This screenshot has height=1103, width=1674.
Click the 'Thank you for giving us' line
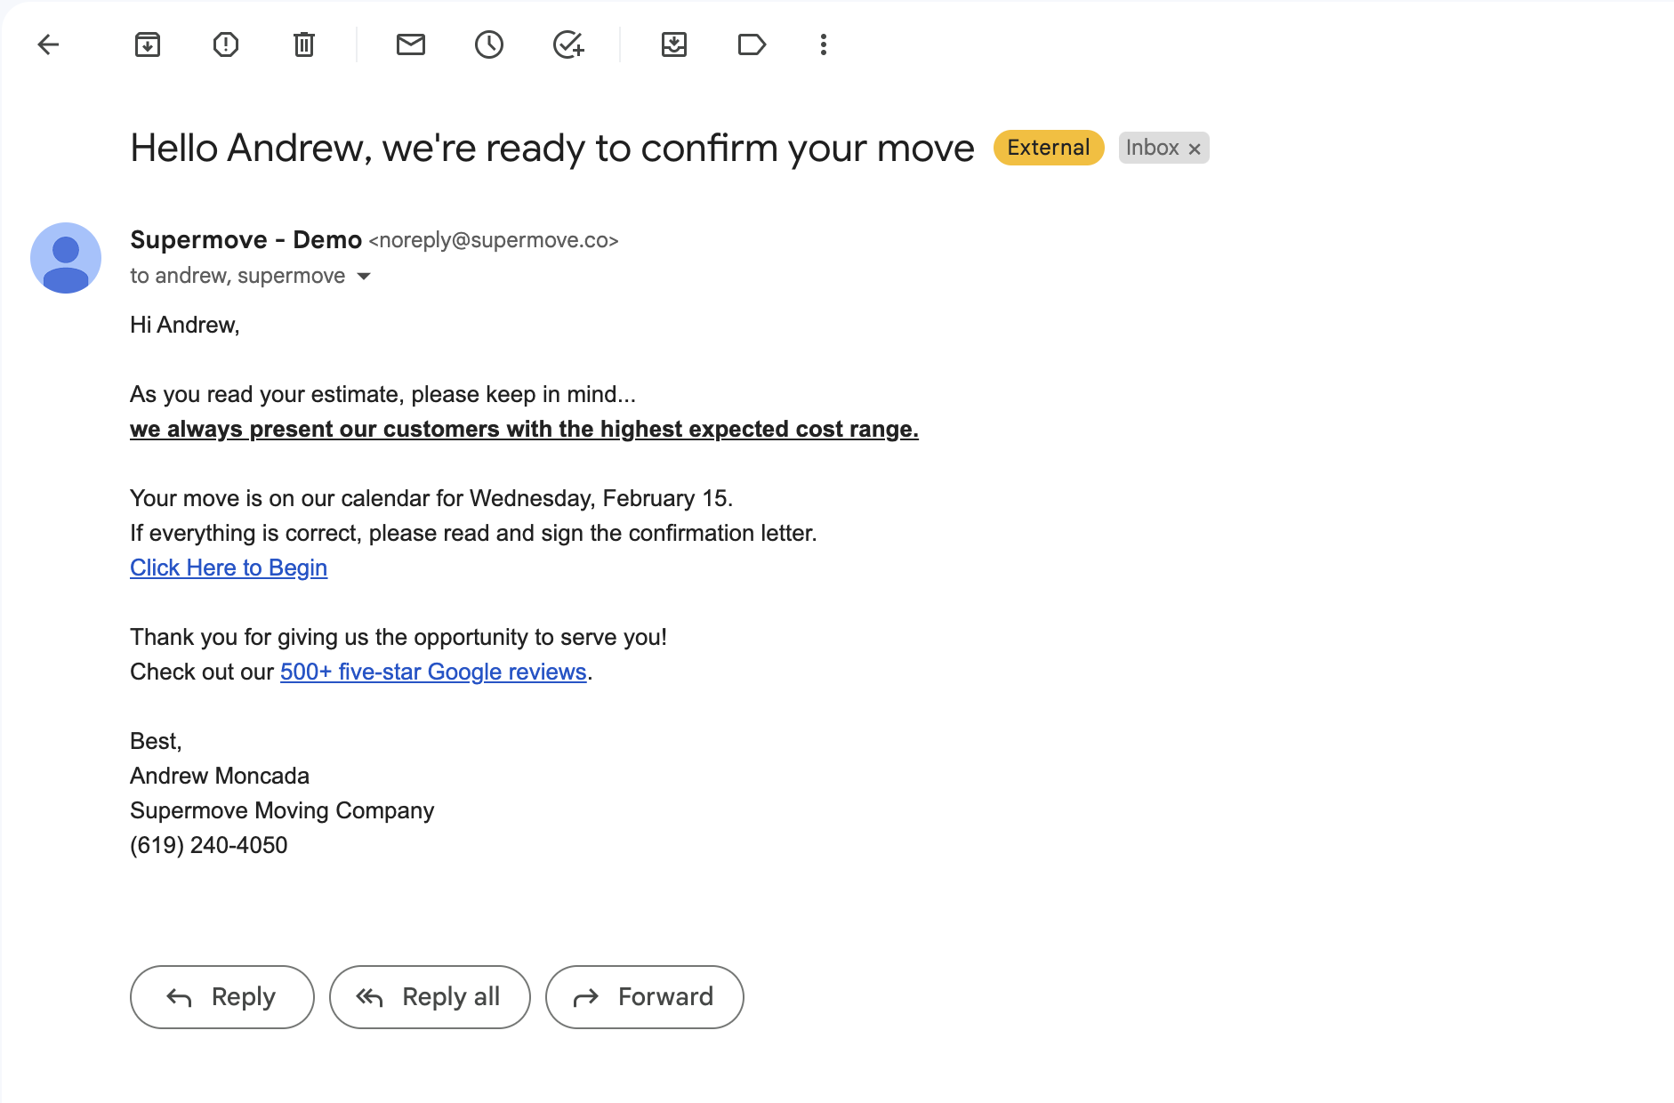point(398,637)
